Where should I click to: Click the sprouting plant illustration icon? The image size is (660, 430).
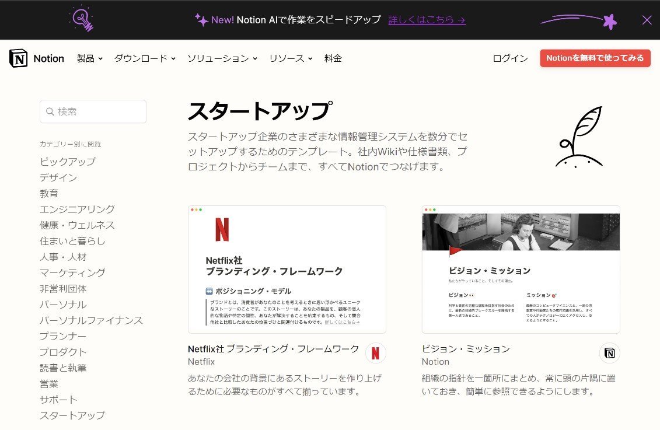click(579, 137)
